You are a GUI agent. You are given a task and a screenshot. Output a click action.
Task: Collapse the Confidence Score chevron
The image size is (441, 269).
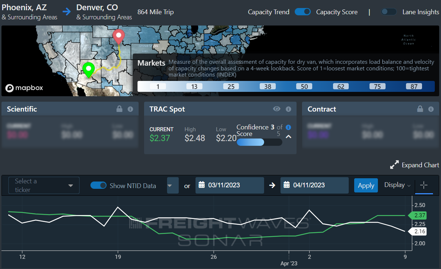pos(288,137)
